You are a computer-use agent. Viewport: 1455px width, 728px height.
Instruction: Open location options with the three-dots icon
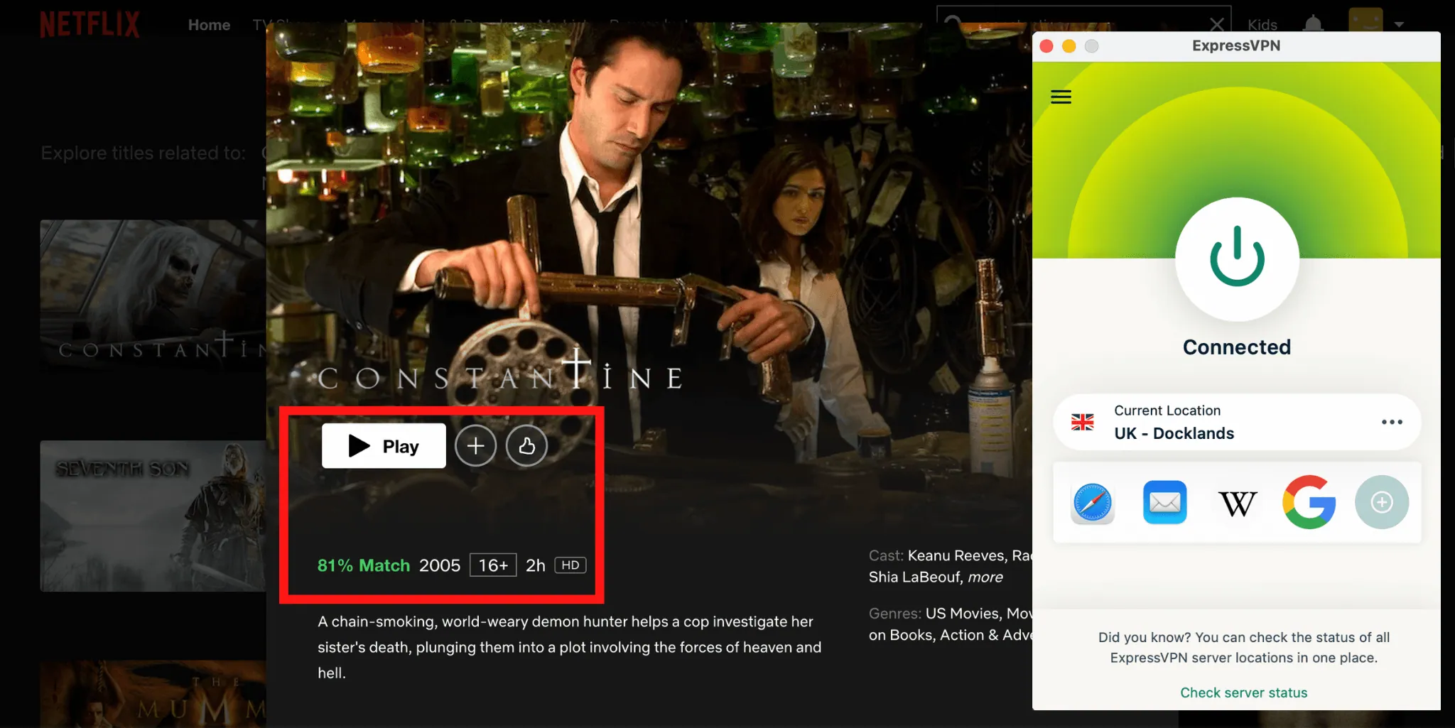[1392, 422]
